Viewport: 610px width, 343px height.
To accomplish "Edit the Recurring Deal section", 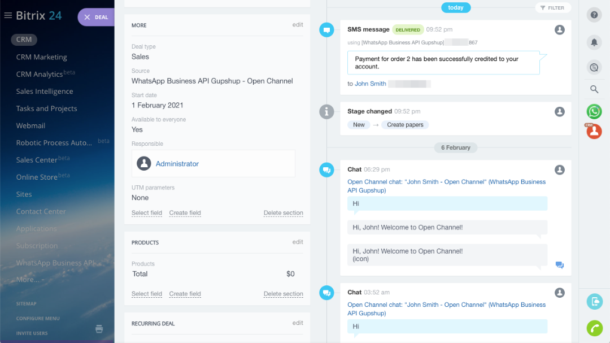I will 298,323.
